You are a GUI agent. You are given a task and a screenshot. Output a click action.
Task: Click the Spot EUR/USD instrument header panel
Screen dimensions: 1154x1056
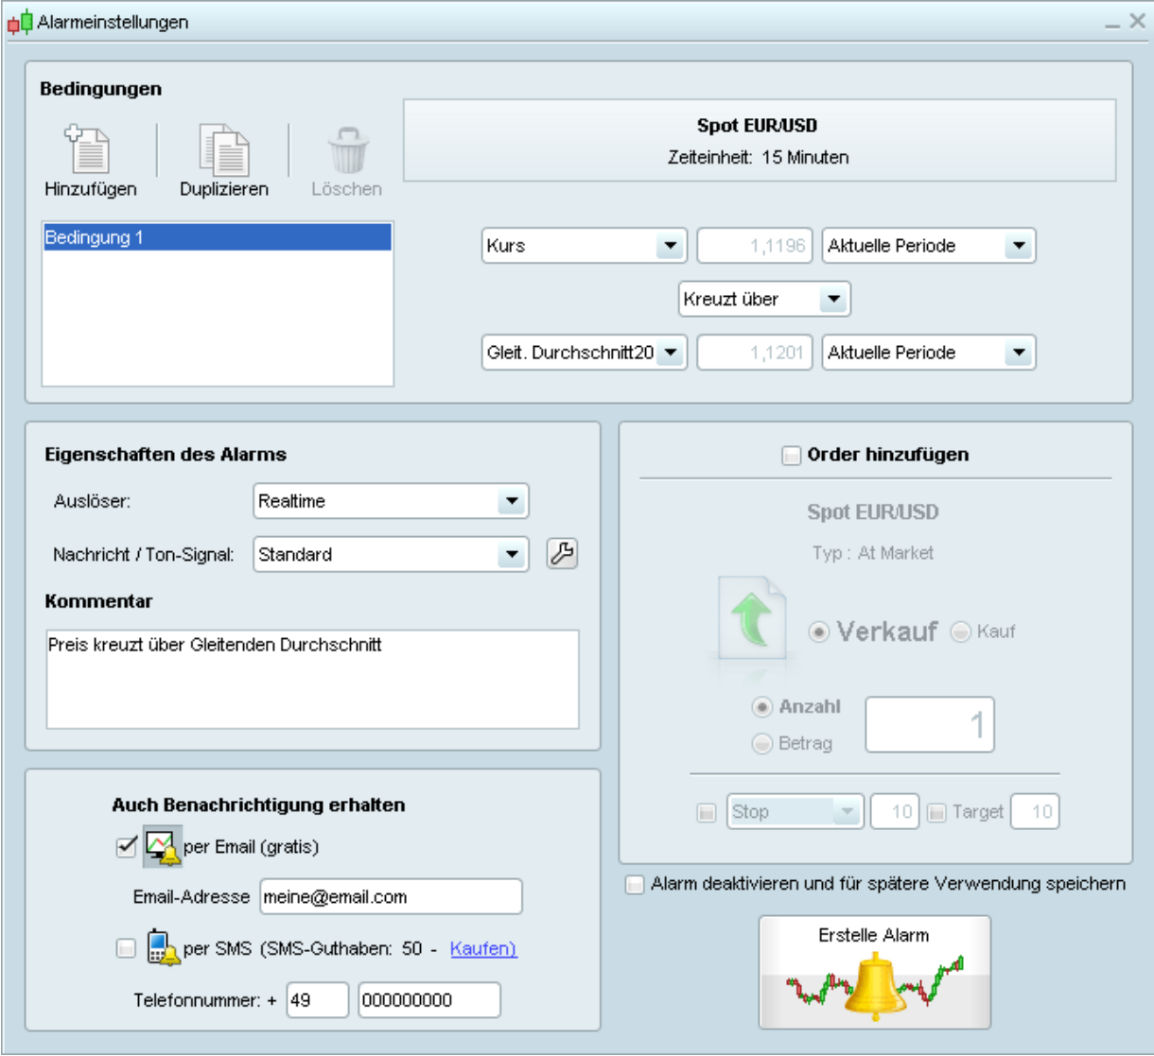click(x=760, y=140)
